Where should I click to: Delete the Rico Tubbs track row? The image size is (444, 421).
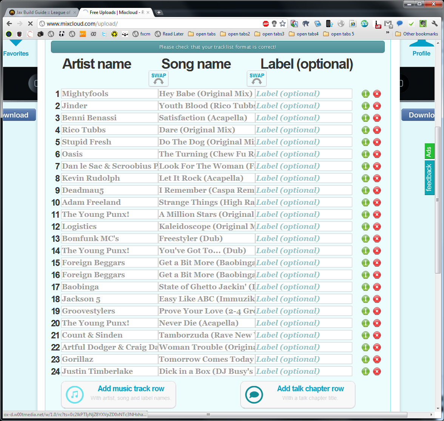pyautogui.click(x=377, y=130)
